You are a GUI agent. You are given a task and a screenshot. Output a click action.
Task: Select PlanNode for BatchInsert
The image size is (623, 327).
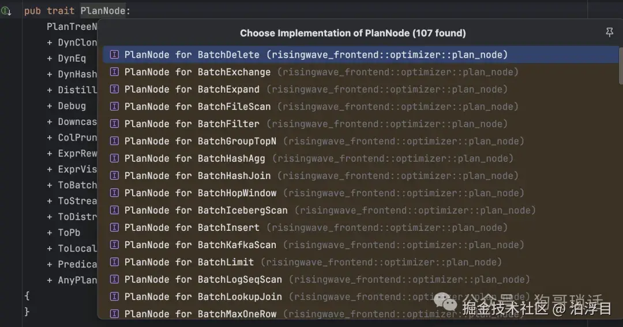point(192,227)
